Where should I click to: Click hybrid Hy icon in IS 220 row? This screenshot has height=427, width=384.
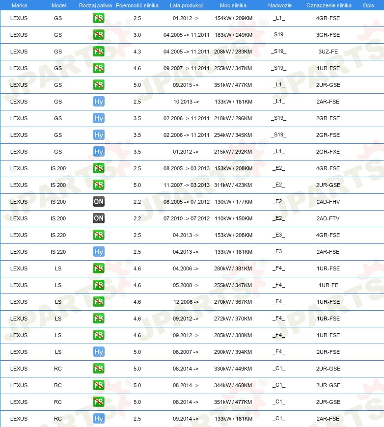tap(98, 252)
